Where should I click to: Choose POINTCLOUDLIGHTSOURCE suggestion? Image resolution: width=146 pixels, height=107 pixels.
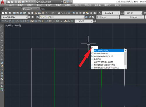[107, 68]
